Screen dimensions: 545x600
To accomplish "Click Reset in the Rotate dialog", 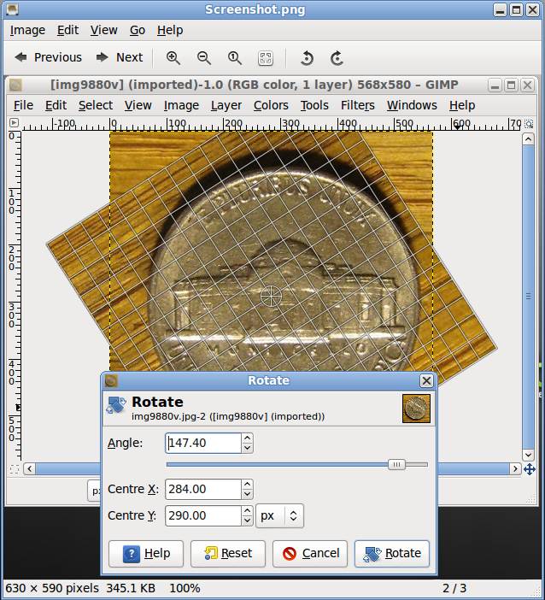I will pos(228,553).
